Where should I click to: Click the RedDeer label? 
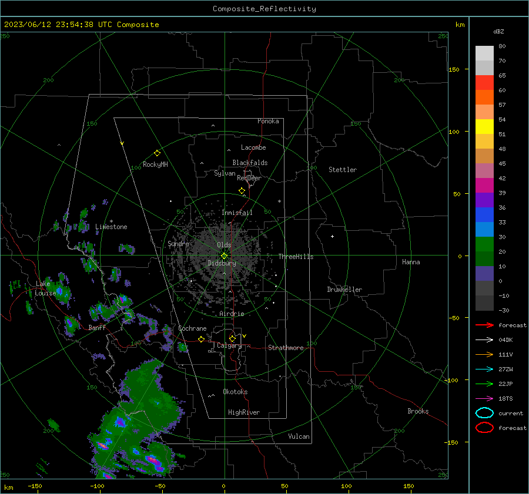click(x=249, y=178)
